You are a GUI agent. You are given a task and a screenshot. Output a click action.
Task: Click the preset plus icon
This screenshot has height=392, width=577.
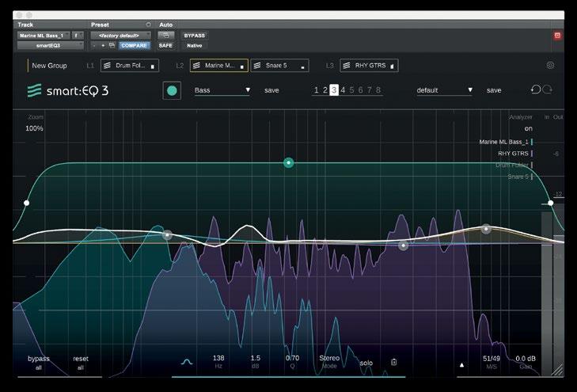[103, 45]
